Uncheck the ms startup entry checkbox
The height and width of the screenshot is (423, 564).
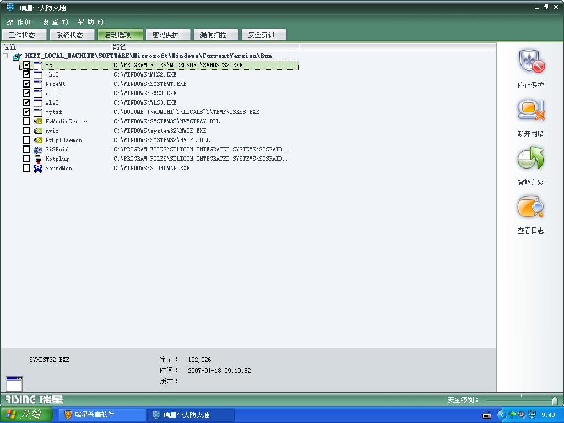[x=26, y=65]
